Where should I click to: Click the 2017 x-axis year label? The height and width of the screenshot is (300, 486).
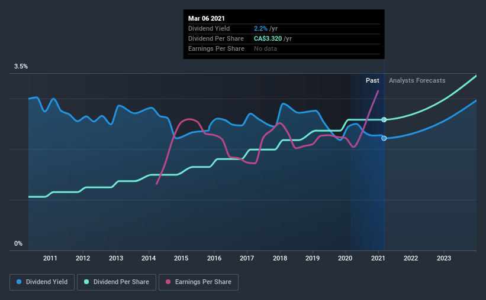(x=247, y=258)
